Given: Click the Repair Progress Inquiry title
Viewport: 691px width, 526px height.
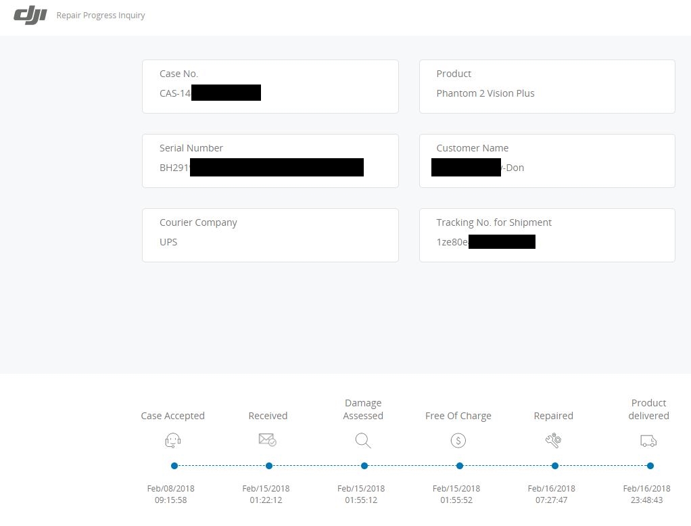Looking at the screenshot, I should 101,16.
